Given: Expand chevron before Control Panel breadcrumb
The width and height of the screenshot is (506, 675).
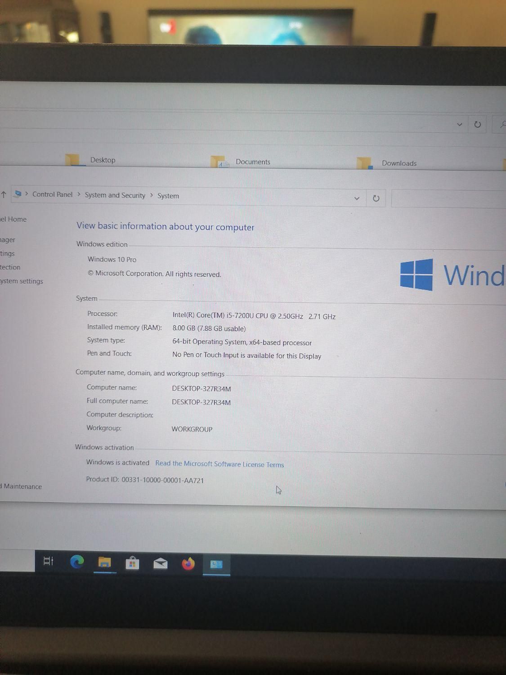Looking at the screenshot, I should 27,194.
